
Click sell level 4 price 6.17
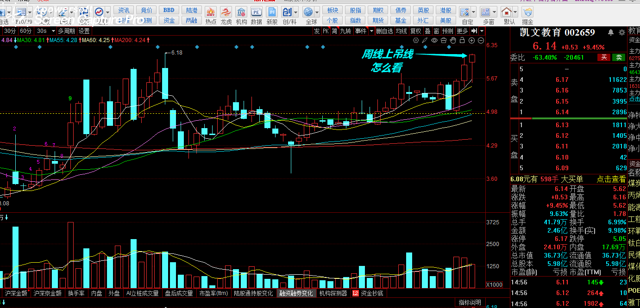point(562,80)
